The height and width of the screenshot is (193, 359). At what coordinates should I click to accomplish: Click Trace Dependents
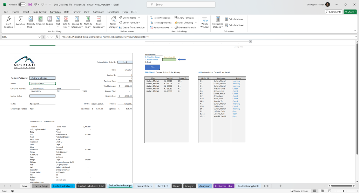tap(161, 22)
